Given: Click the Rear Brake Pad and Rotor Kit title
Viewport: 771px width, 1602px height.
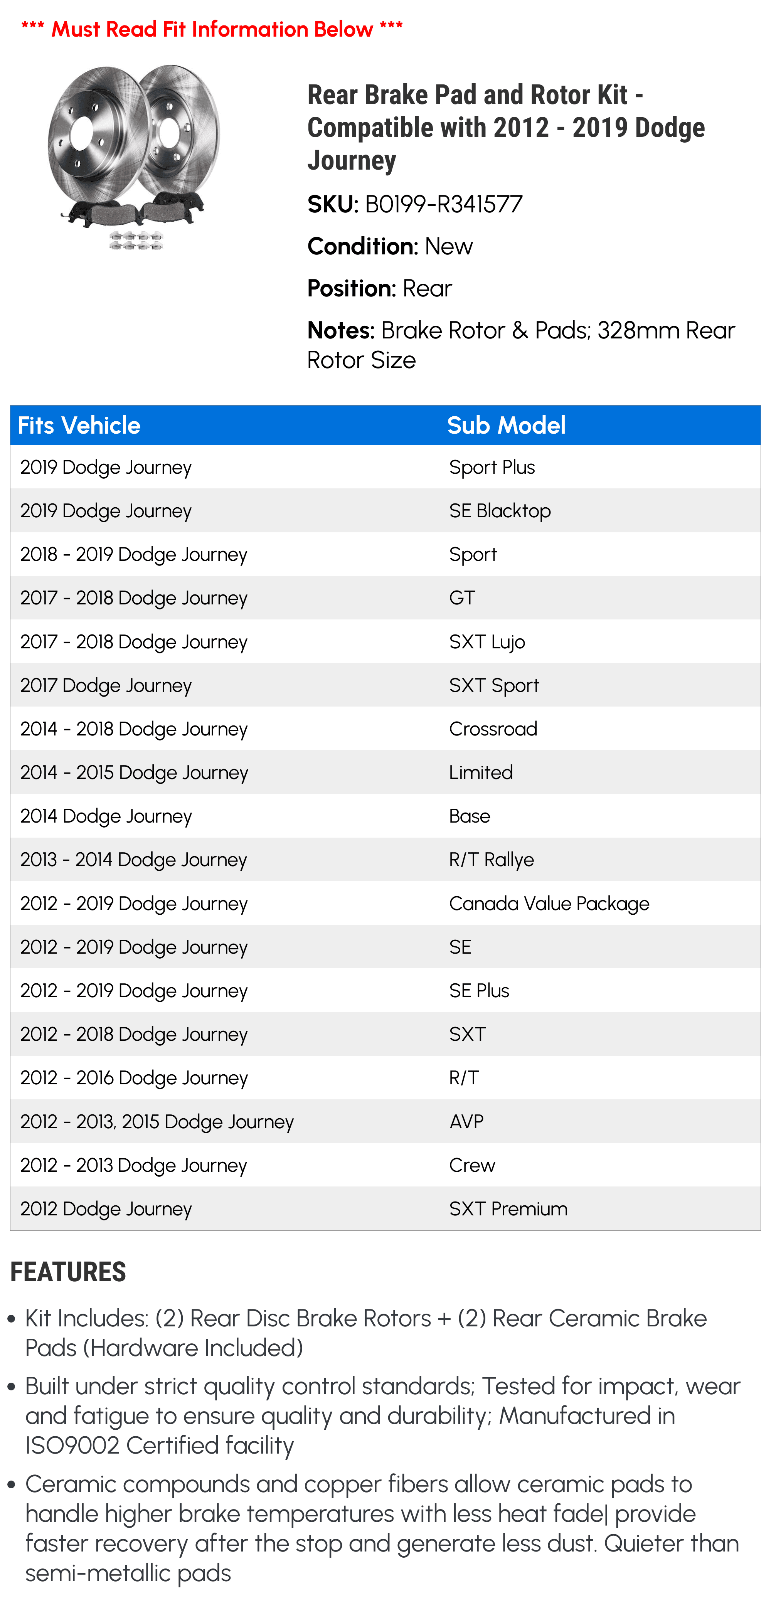Looking at the screenshot, I should [505, 128].
